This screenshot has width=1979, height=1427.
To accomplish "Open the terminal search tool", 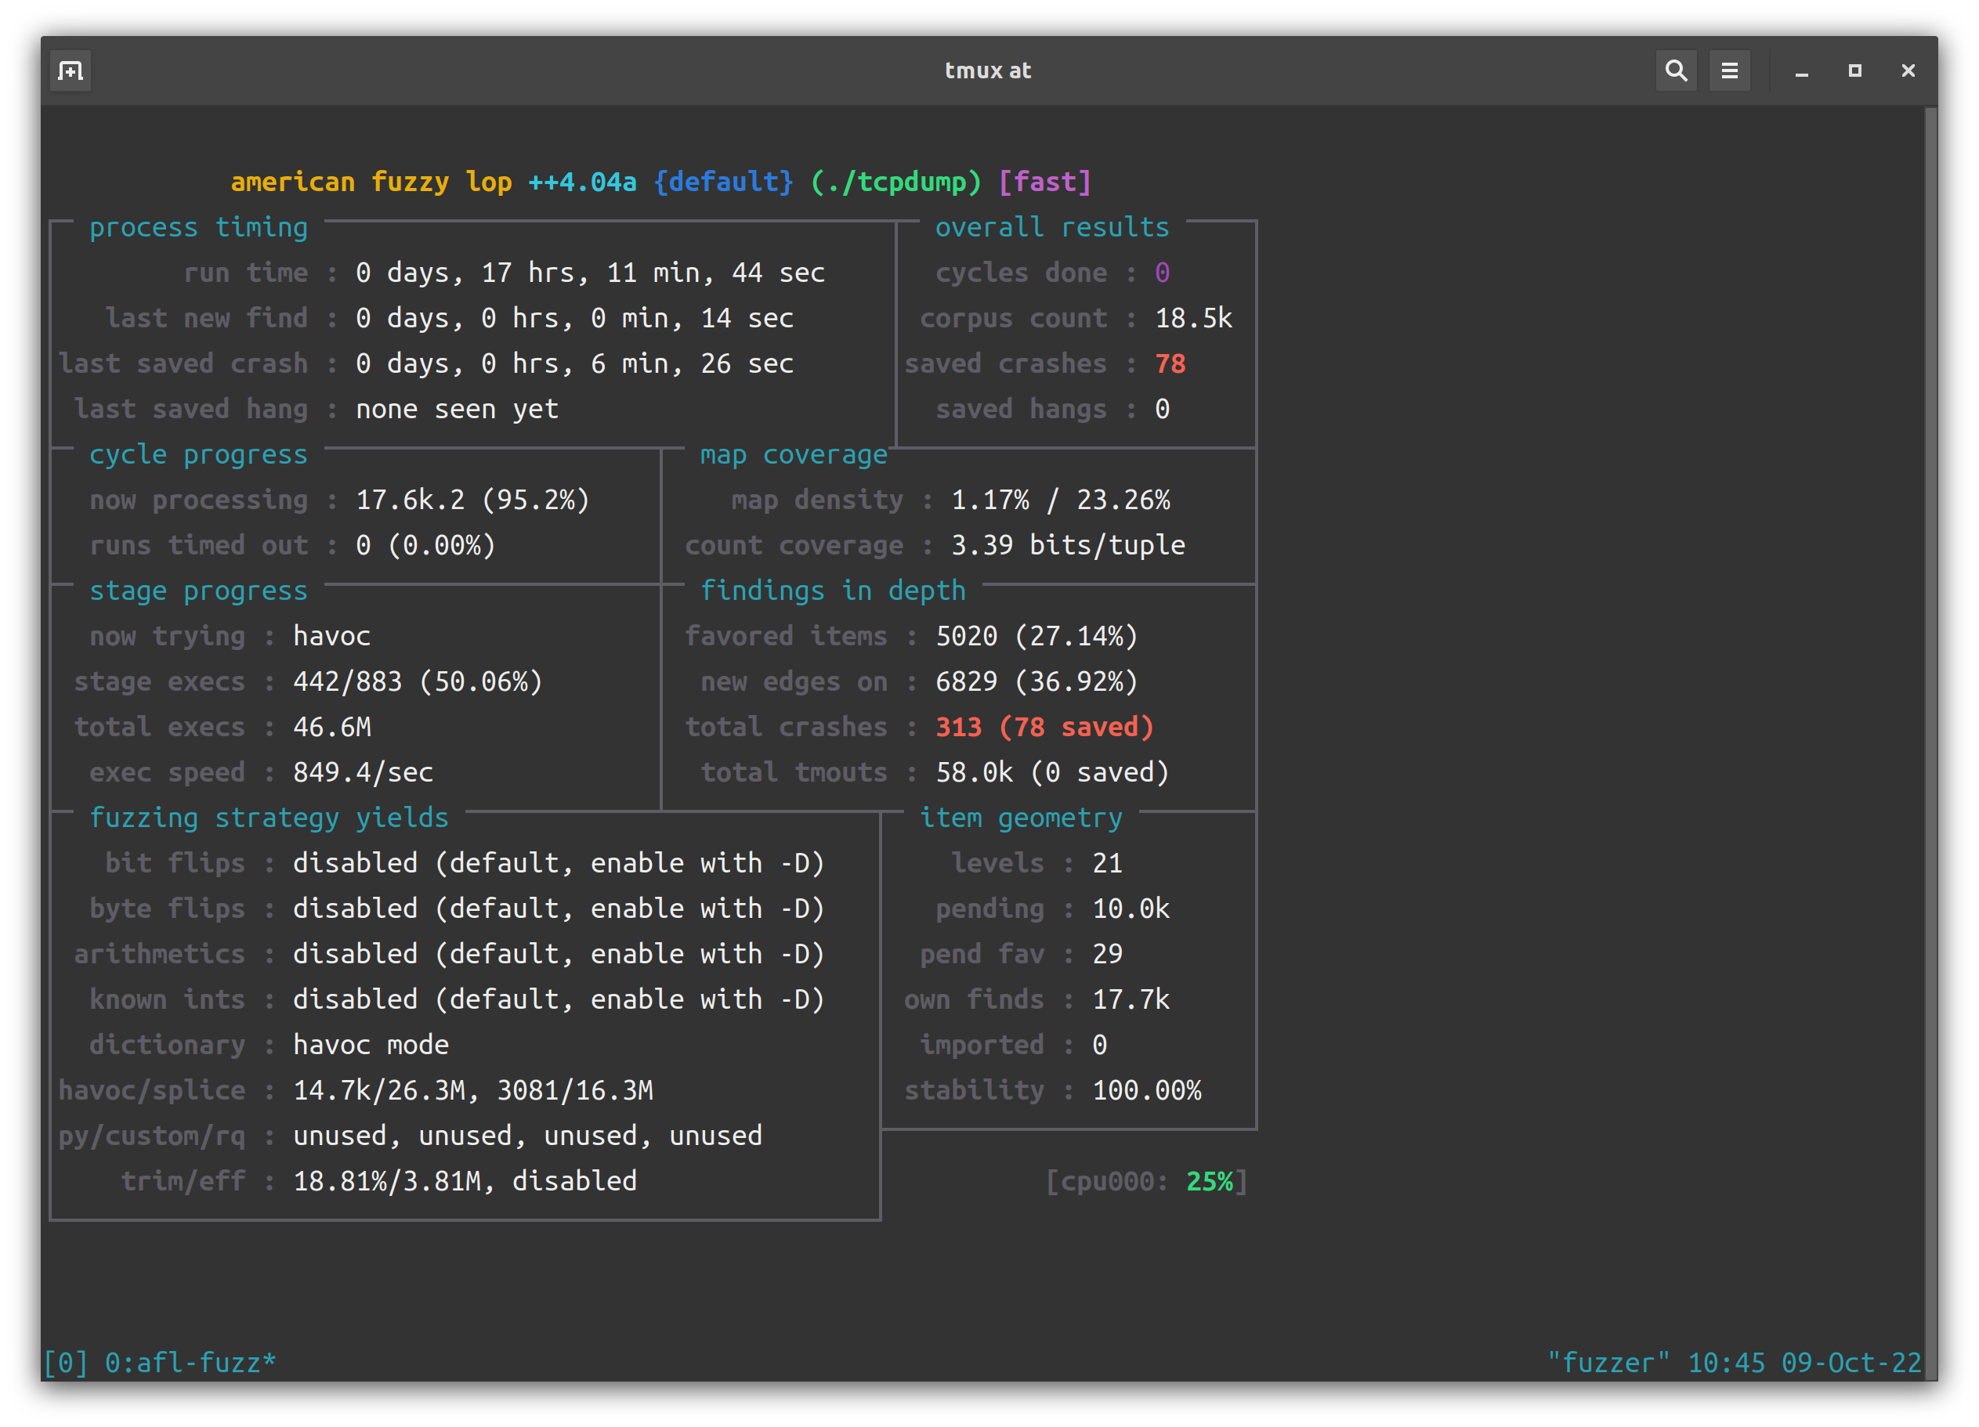I will tap(1677, 70).
